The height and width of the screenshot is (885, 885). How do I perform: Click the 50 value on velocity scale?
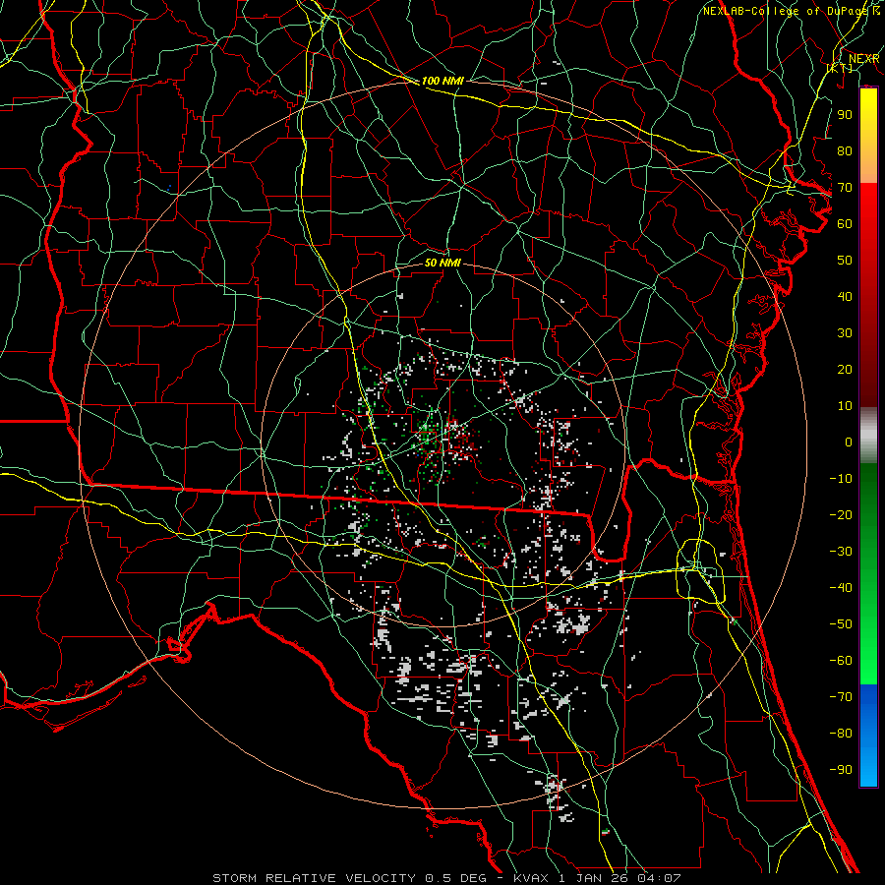tap(845, 261)
